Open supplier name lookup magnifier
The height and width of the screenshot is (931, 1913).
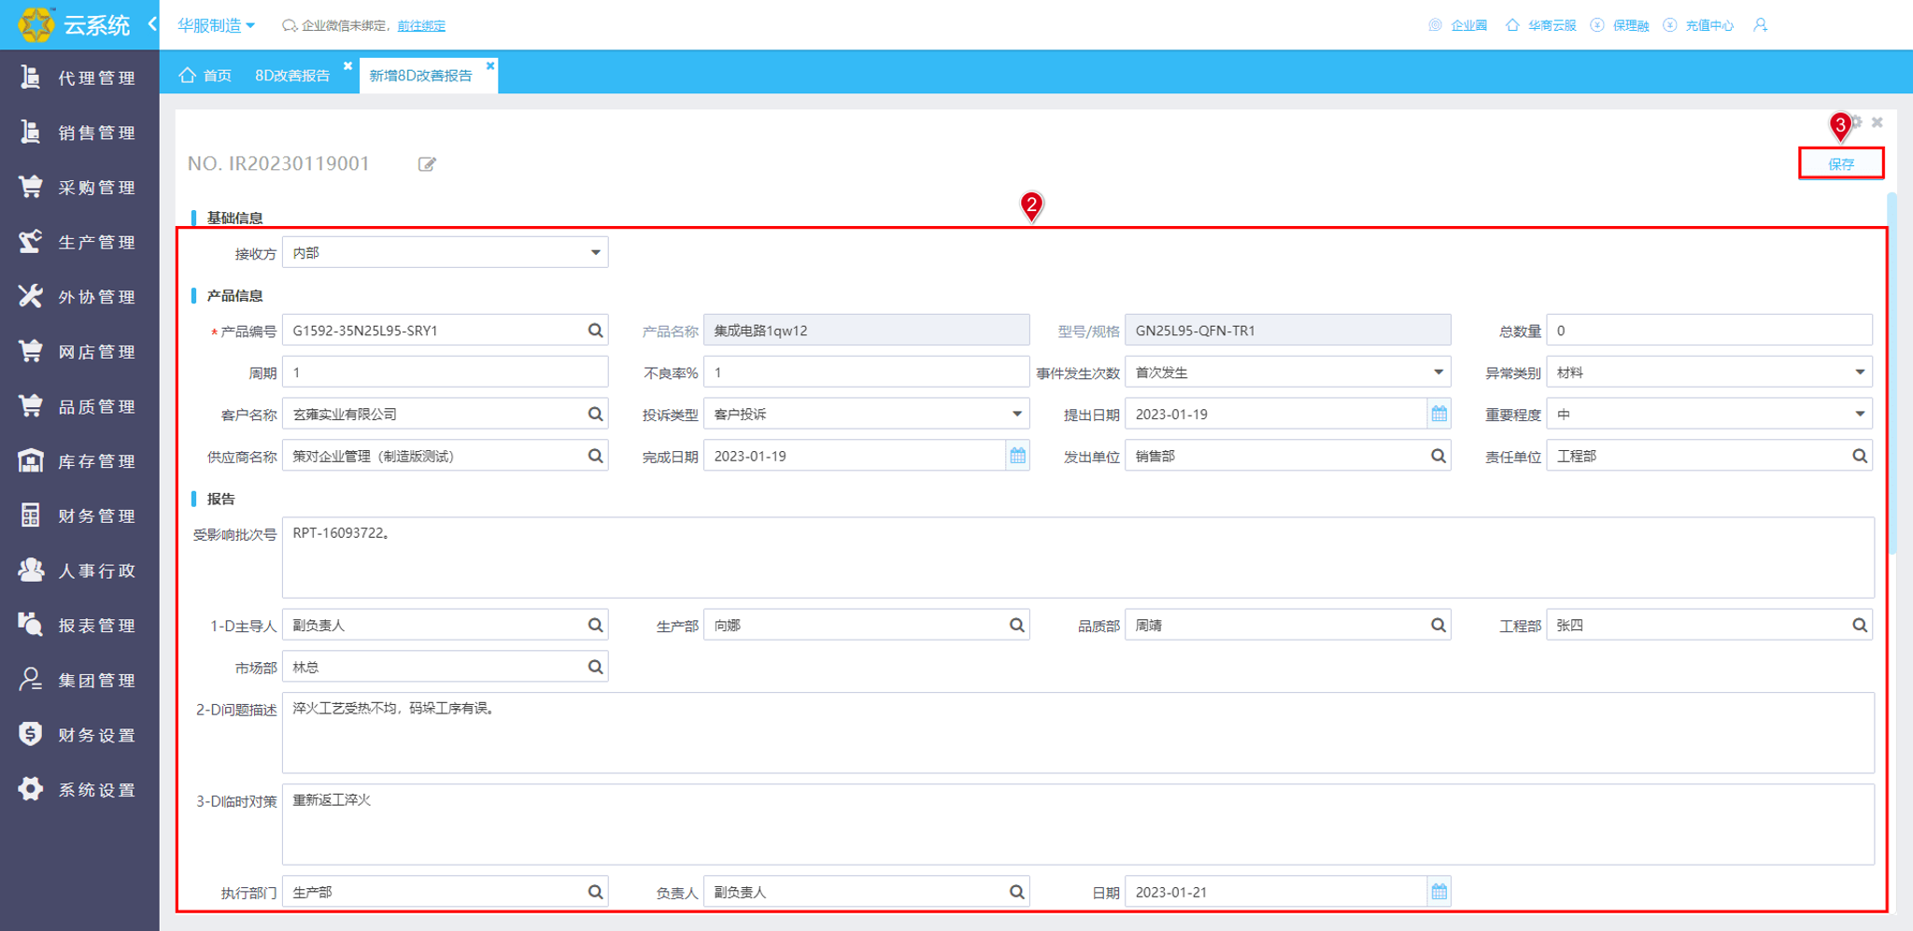595,456
